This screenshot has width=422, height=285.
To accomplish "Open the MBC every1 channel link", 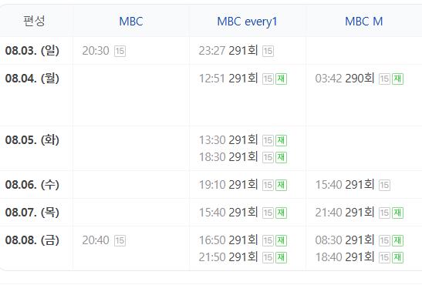I will point(247,22).
